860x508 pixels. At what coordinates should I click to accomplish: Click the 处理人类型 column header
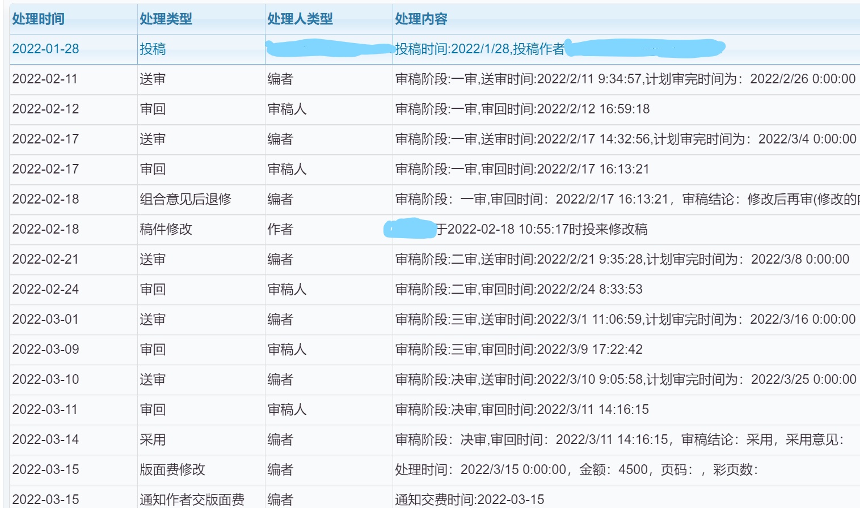(300, 19)
